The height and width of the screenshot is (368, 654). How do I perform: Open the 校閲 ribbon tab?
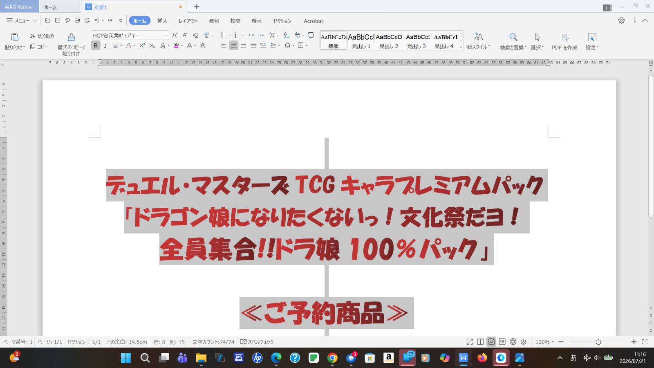click(x=235, y=21)
